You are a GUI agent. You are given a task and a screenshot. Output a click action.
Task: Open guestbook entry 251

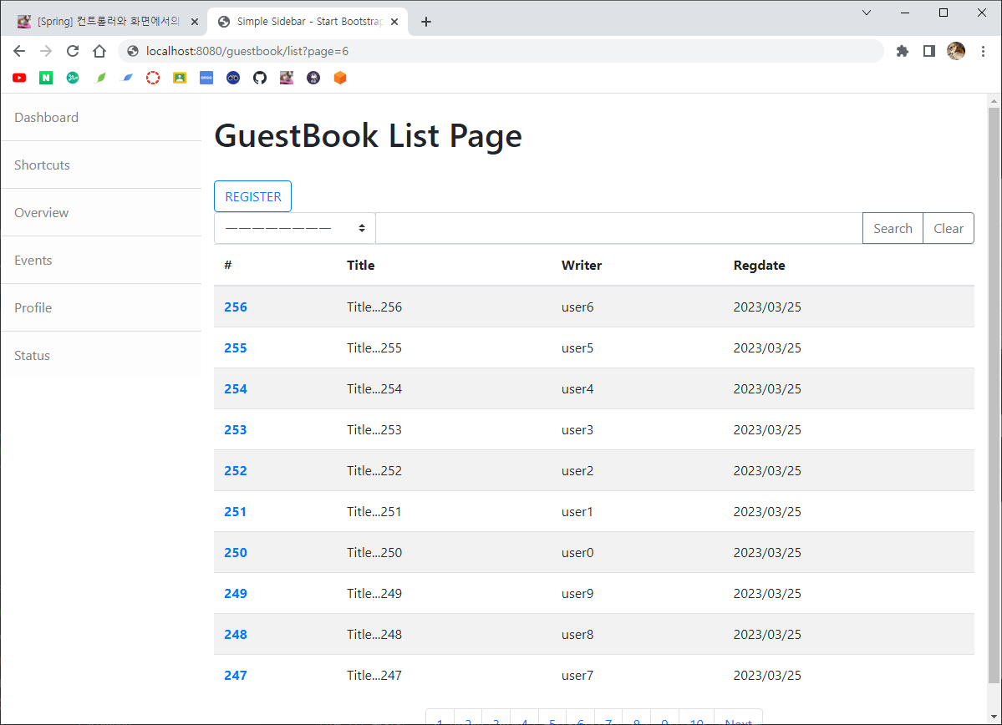click(235, 512)
